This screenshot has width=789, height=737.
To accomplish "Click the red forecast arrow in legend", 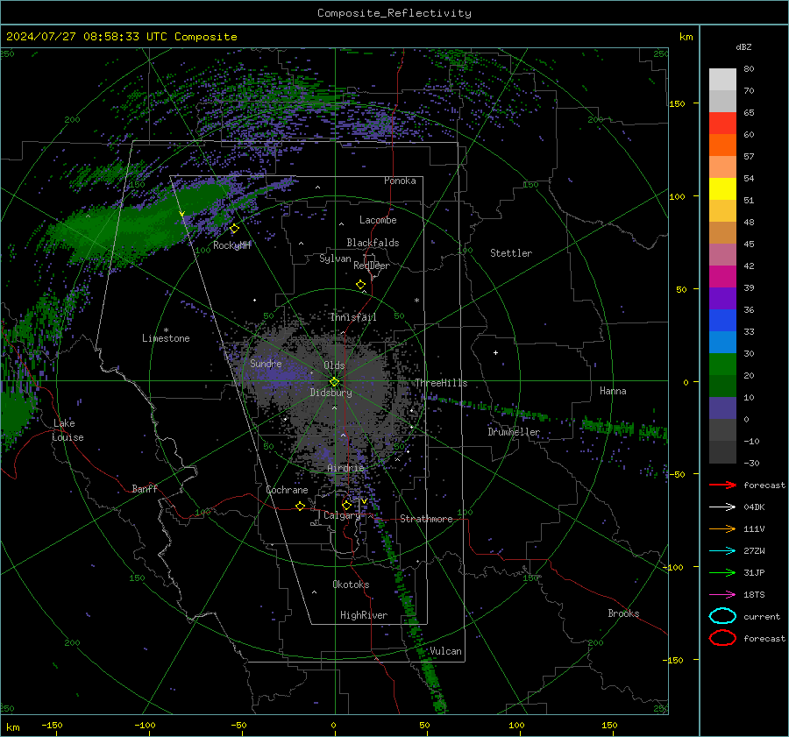I will [x=722, y=485].
